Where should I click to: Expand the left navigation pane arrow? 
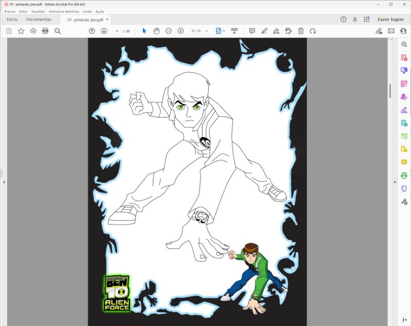(4, 182)
